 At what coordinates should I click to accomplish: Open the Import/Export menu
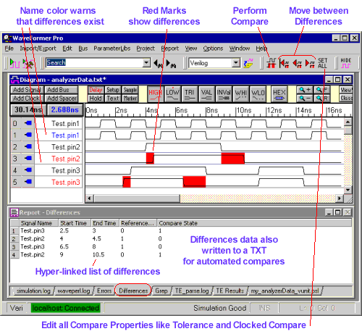click(x=38, y=49)
